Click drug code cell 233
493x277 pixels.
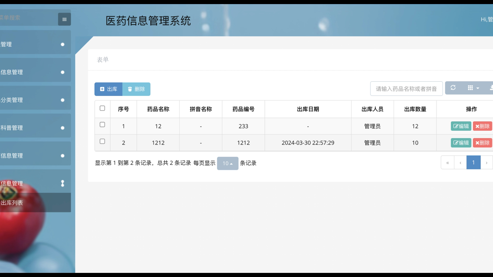(243, 126)
